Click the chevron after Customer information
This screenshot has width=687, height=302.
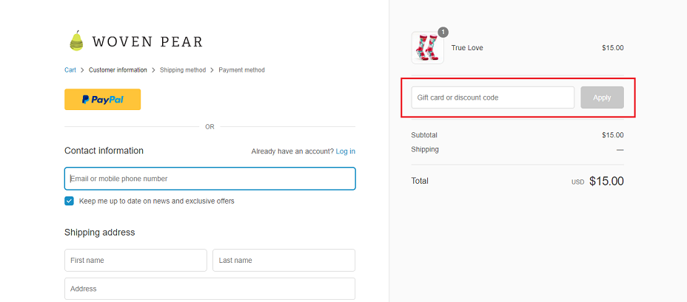coord(153,70)
